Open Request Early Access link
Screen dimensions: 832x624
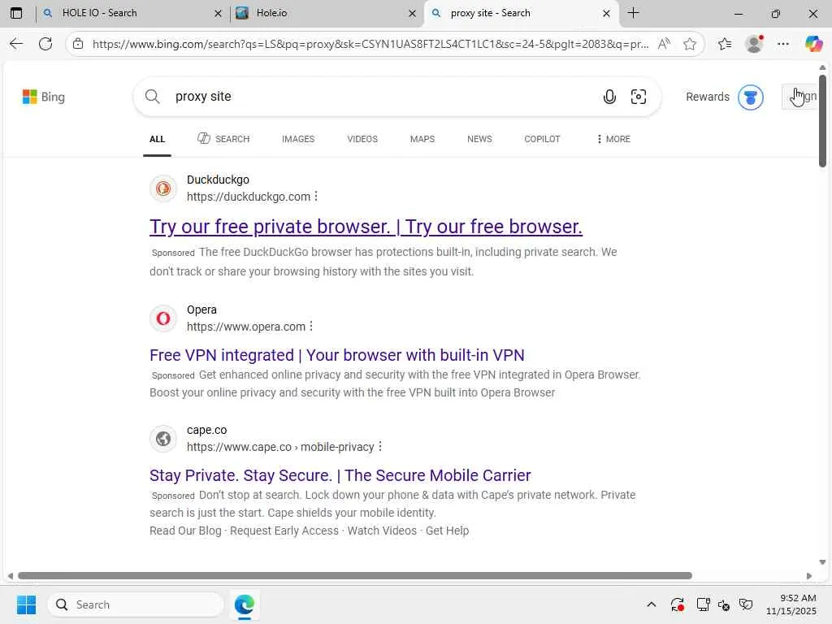[284, 531]
